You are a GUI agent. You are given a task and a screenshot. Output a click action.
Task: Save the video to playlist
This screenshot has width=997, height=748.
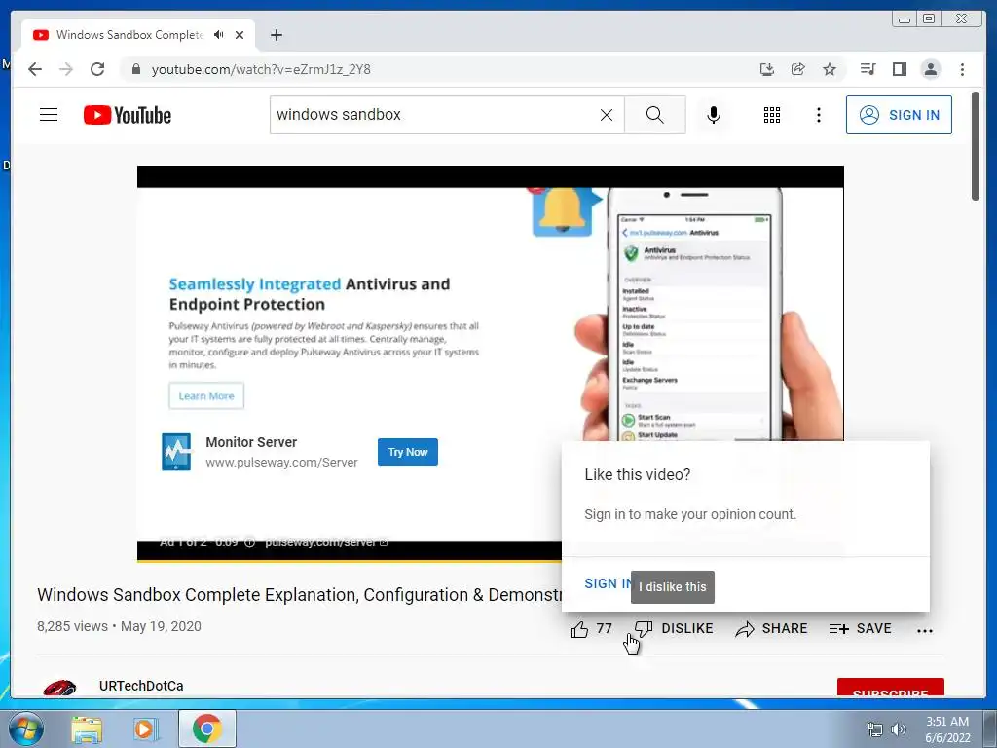(861, 629)
